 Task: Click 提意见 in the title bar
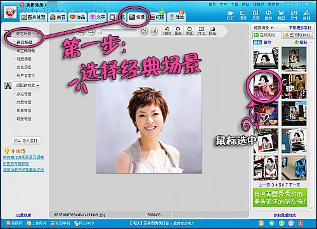click(x=259, y=4)
